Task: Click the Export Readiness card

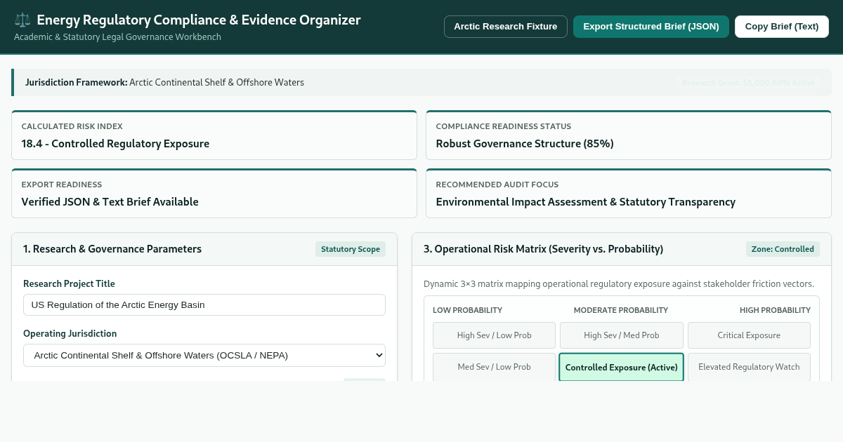Action: point(214,193)
